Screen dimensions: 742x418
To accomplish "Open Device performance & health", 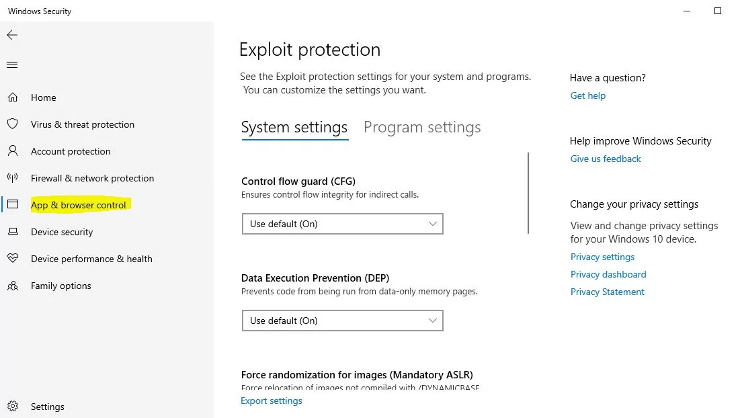I will (x=91, y=259).
